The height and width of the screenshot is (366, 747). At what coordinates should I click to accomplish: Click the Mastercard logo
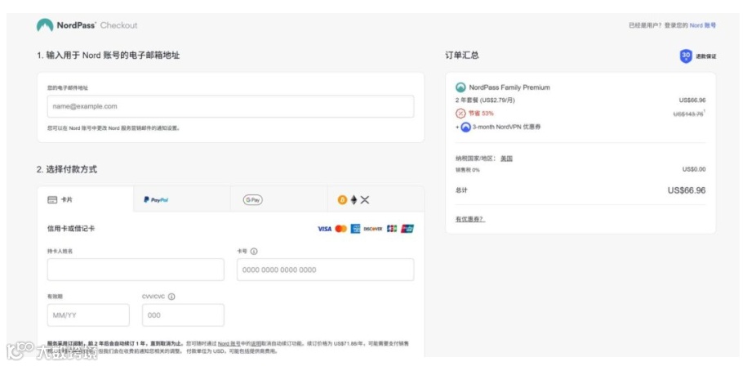pos(341,229)
